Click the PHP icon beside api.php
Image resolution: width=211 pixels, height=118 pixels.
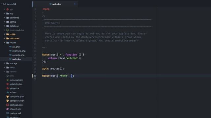pos(10,47)
